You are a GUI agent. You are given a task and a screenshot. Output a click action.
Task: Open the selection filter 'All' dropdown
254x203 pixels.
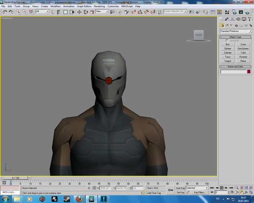[42, 11]
